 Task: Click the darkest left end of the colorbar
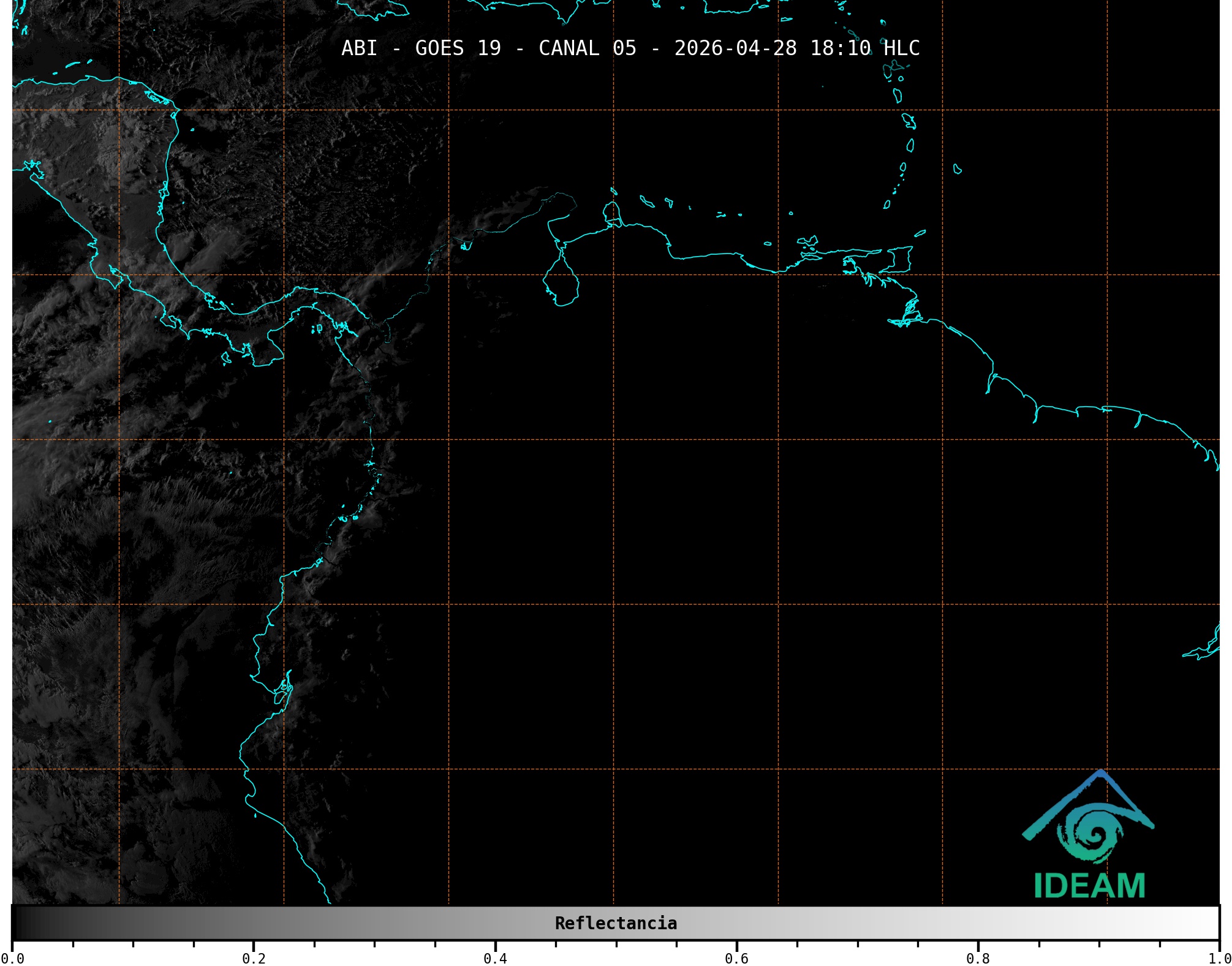click(x=20, y=923)
